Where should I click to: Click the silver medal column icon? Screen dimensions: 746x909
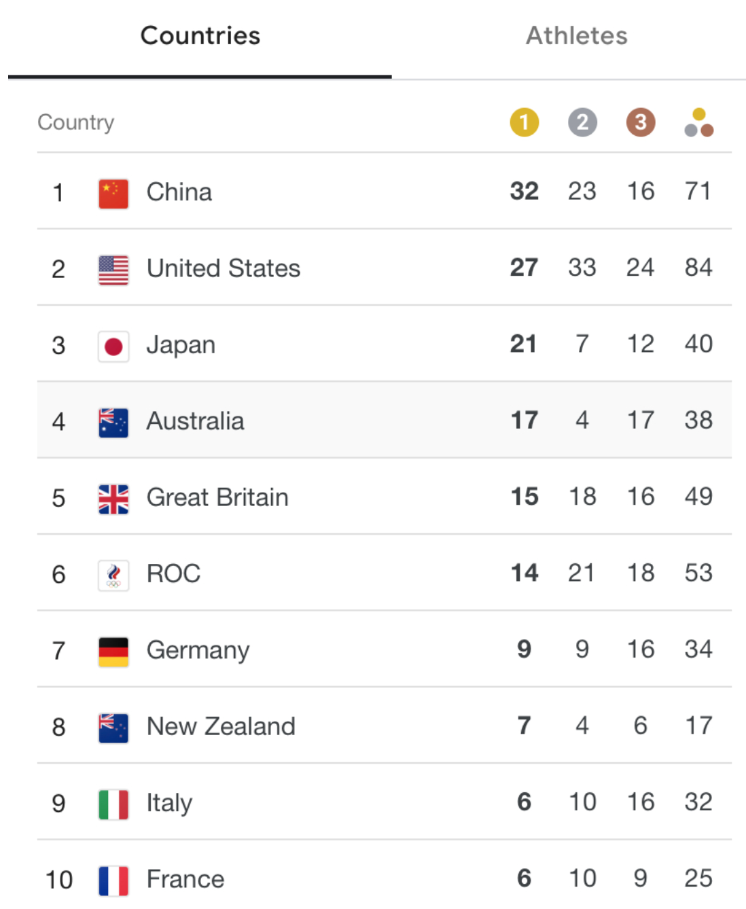(x=582, y=122)
